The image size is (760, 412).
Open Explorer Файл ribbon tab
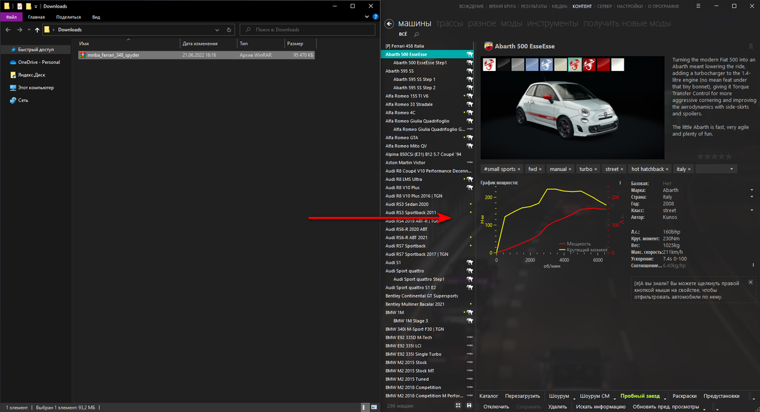pos(11,17)
